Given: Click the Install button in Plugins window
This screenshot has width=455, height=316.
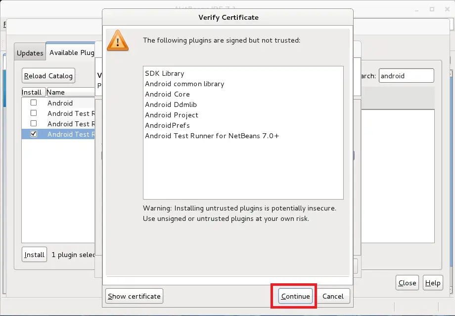Looking at the screenshot, I should tap(34, 255).
